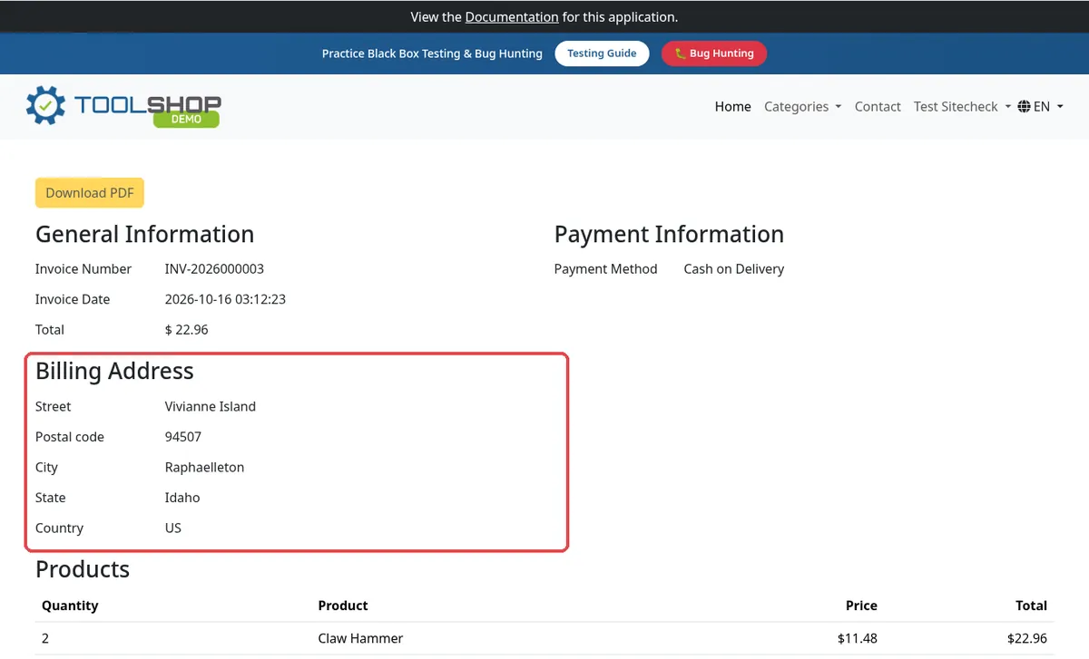Click the invoice total $ 22.96 value
The height and width of the screenshot is (659, 1089).
point(186,330)
